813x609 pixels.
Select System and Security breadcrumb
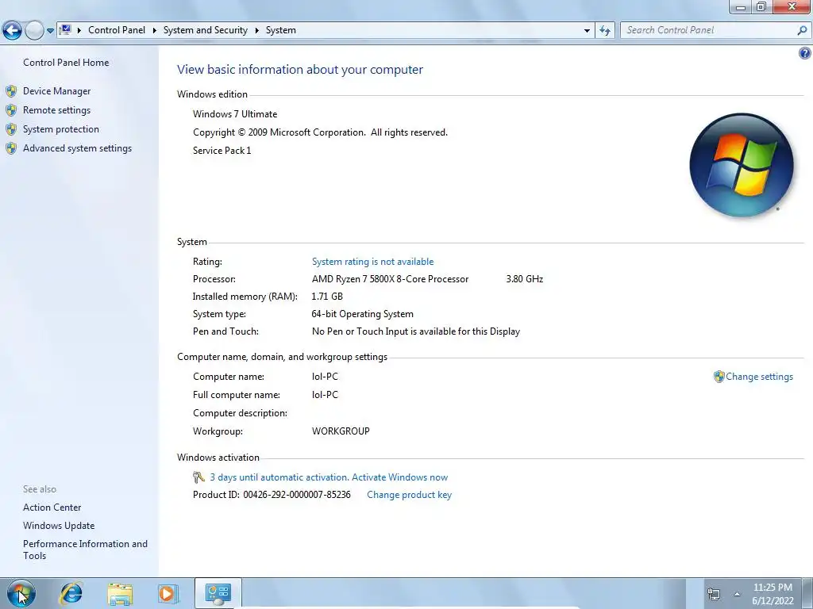[206, 30]
